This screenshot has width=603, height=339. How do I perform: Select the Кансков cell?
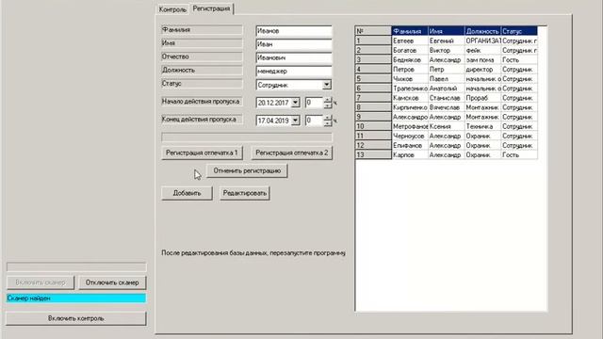pyautogui.click(x=410, y=98)
